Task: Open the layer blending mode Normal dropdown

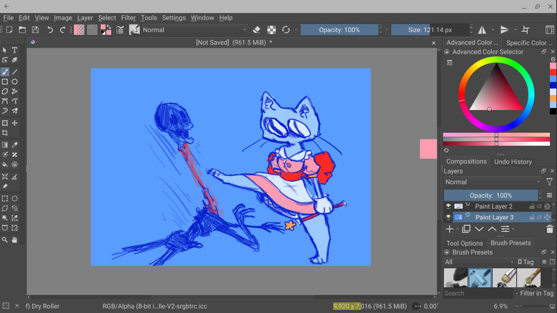Action: click(x=493, y=182)
